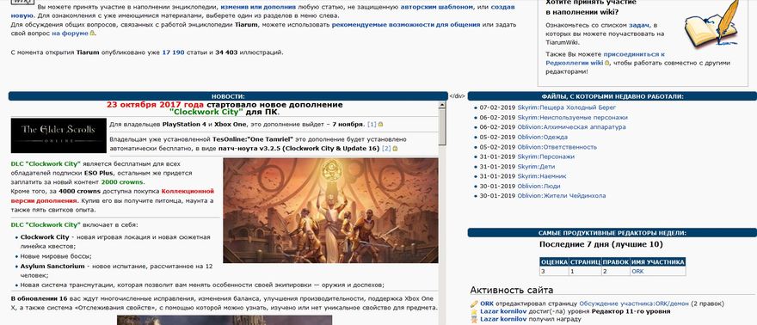Click the lock icon after "на форуме"
Viewport: 757px width, 325px height.
(93, 34)
